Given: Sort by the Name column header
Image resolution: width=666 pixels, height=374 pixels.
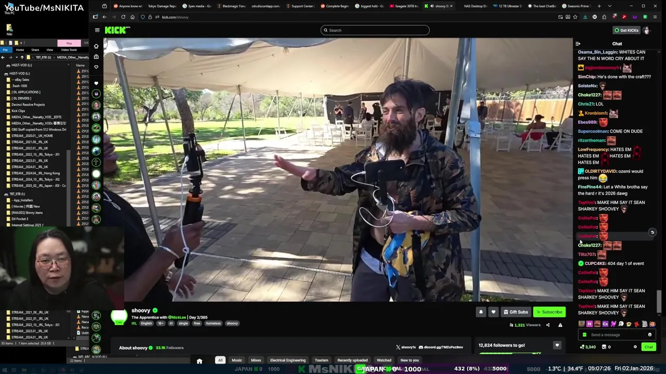Looking at the screenshot, I should (80, 65).
